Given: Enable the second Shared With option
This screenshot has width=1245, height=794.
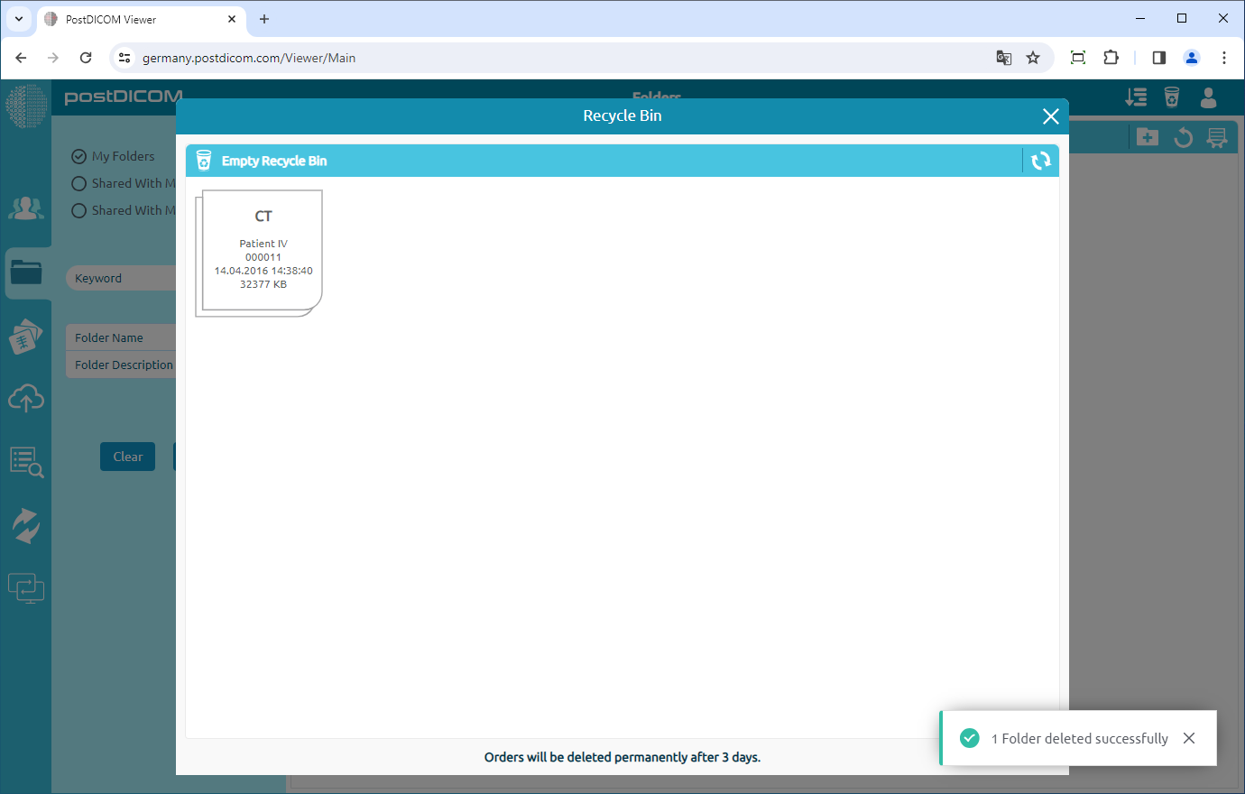Looking at the screenshot, I should 79,209.
